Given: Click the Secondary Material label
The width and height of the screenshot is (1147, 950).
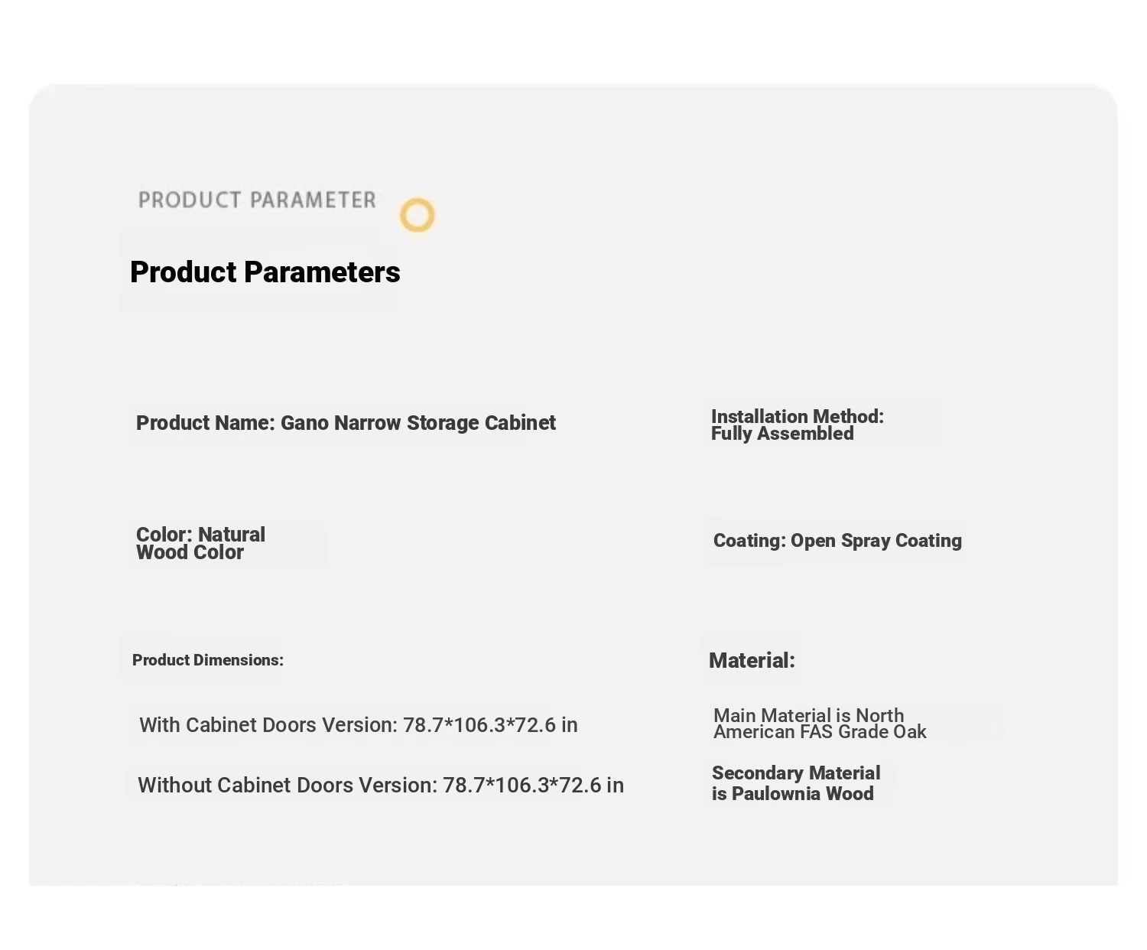Looking at the screenshot, I should pos(796,773).
